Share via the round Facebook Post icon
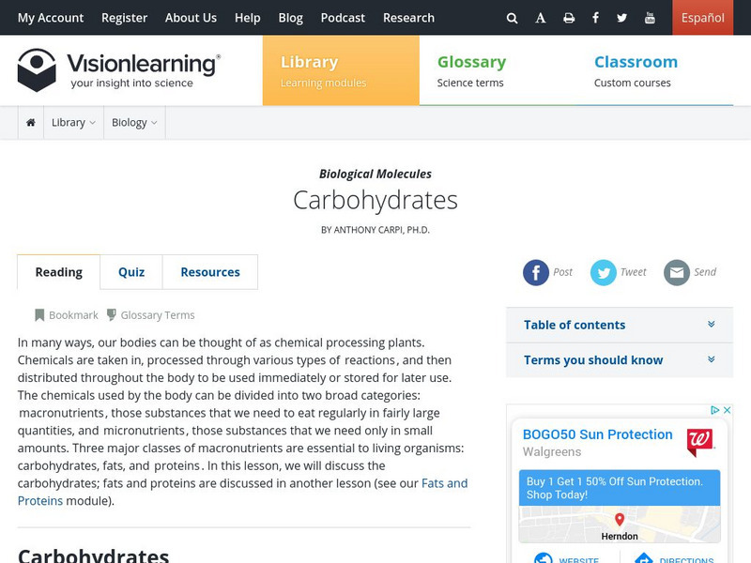The image size is (751, 563). (x=536, y=272)
